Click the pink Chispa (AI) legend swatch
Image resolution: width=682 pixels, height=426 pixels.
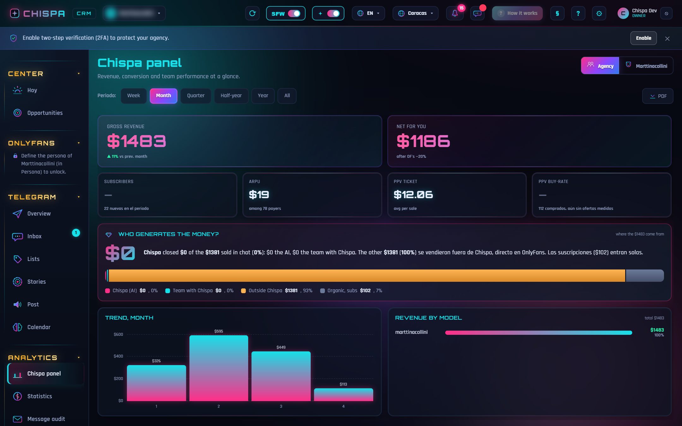point(107,291)
